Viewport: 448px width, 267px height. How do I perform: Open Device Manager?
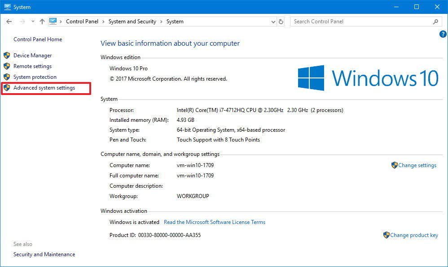(x=33, y=56)
